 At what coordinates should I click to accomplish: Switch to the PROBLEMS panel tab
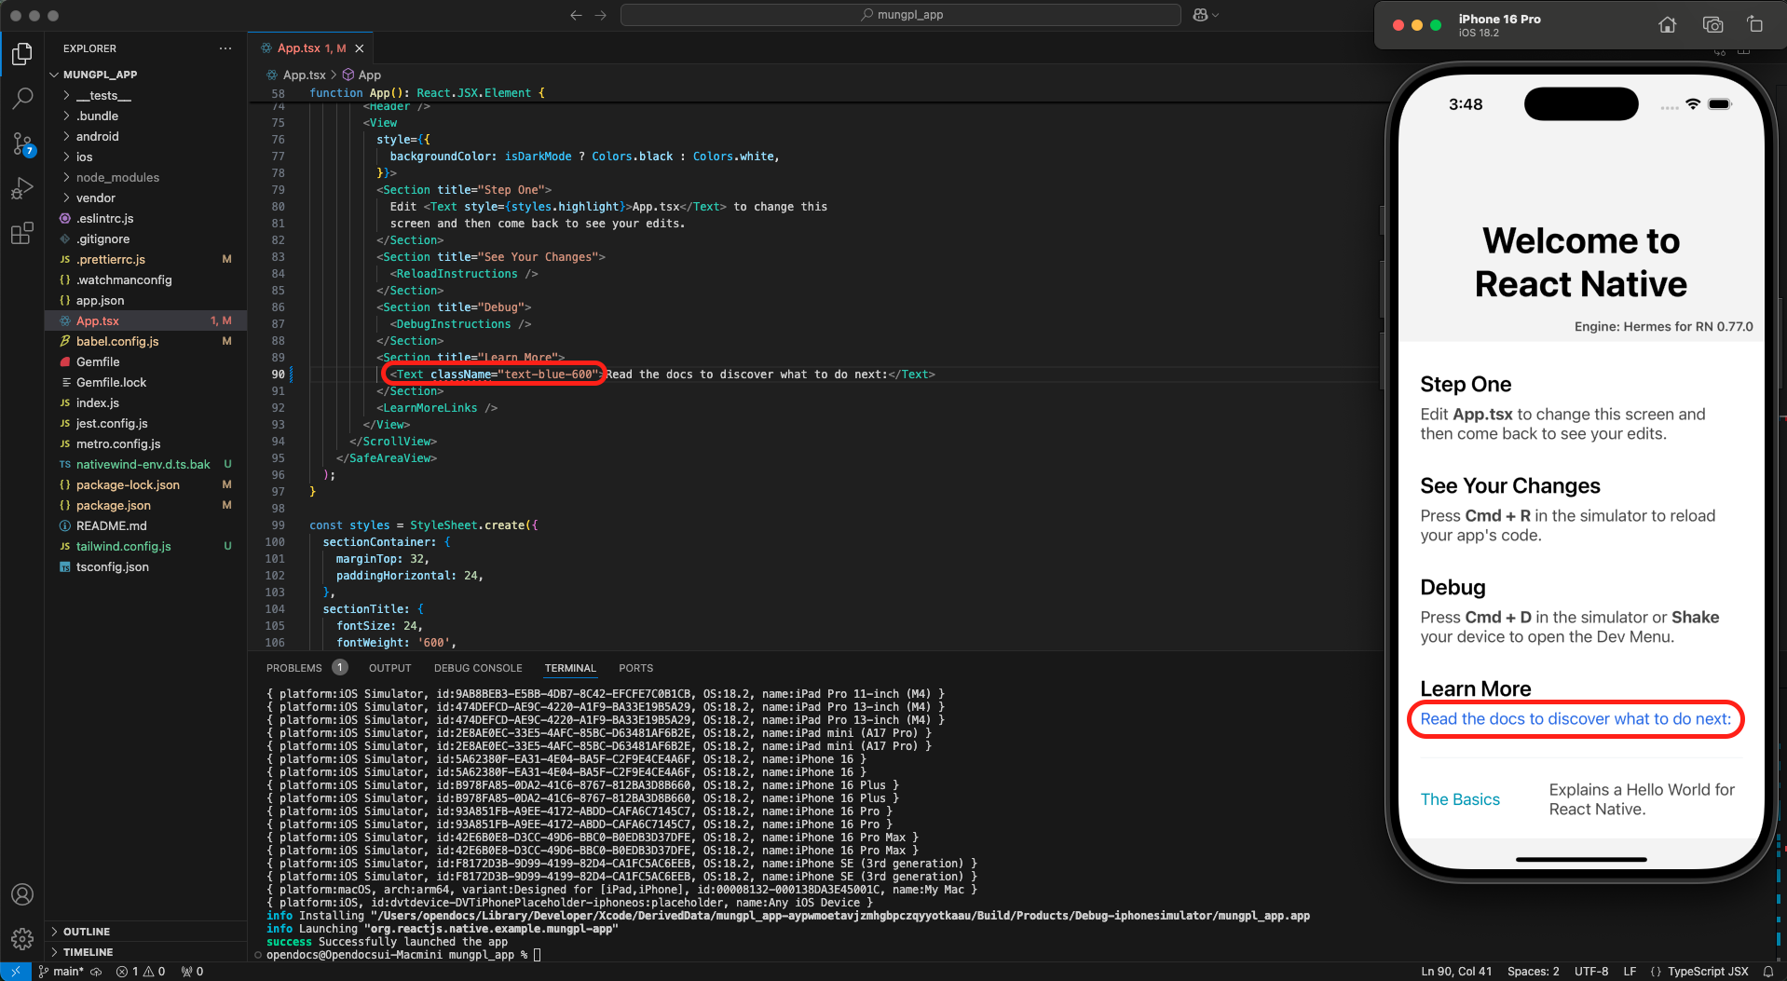(294, 668)
